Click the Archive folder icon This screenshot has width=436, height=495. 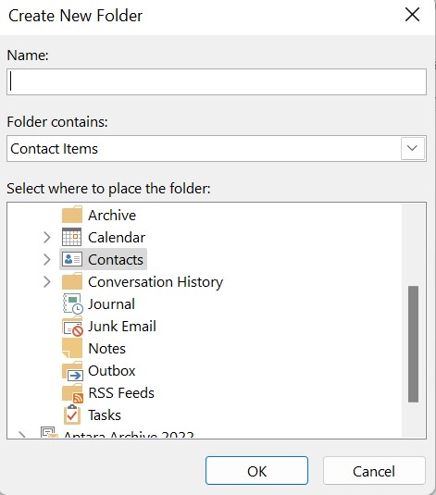[x=72, y=215]
